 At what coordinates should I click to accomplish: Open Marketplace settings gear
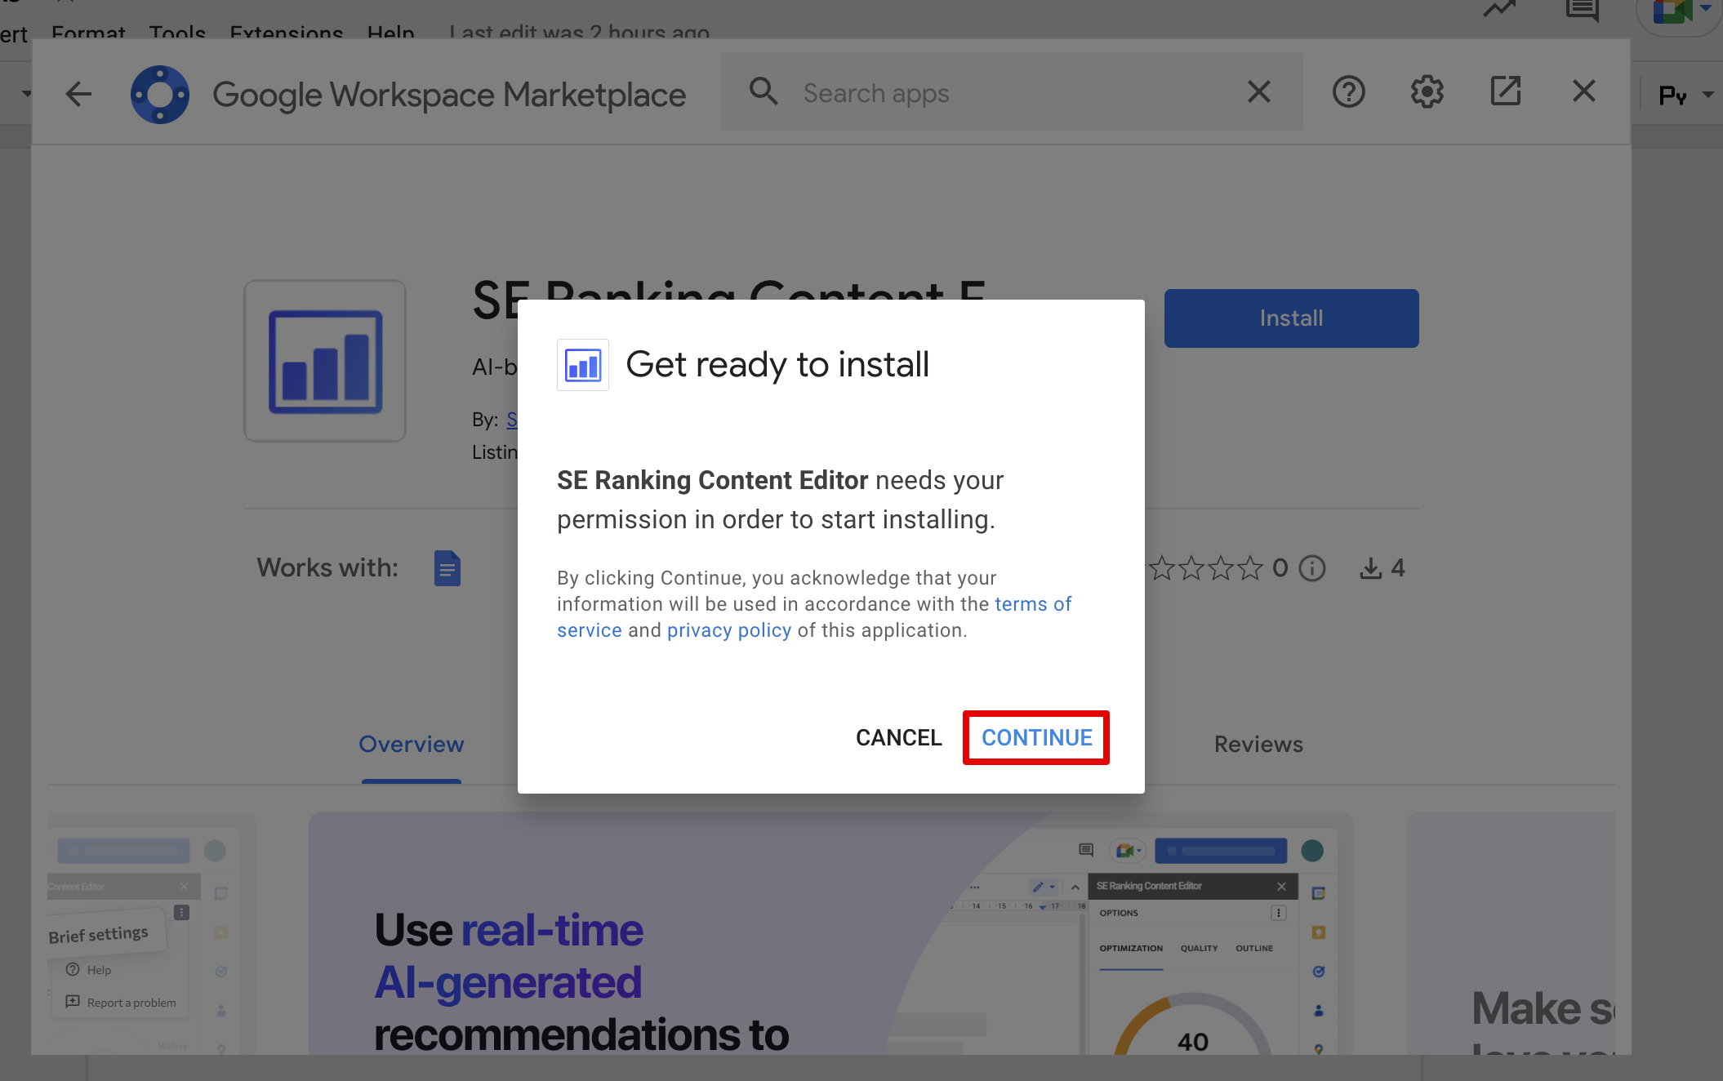[1427, 92]
